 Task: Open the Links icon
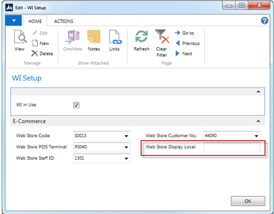115,37
